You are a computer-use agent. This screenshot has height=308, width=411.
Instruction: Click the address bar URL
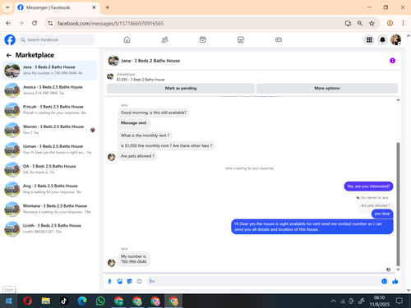click(x=110, y=23)
